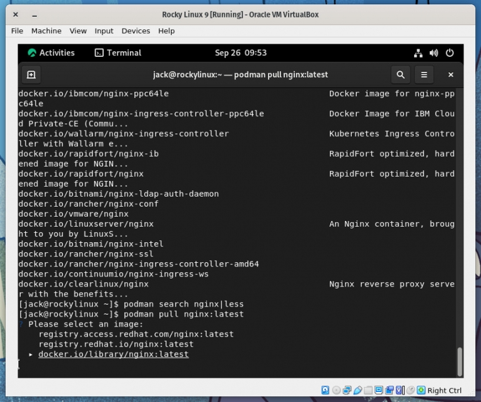Click the virtualization features 'V' indicator icon
481x402 pixels.
(x=400, y=390)
